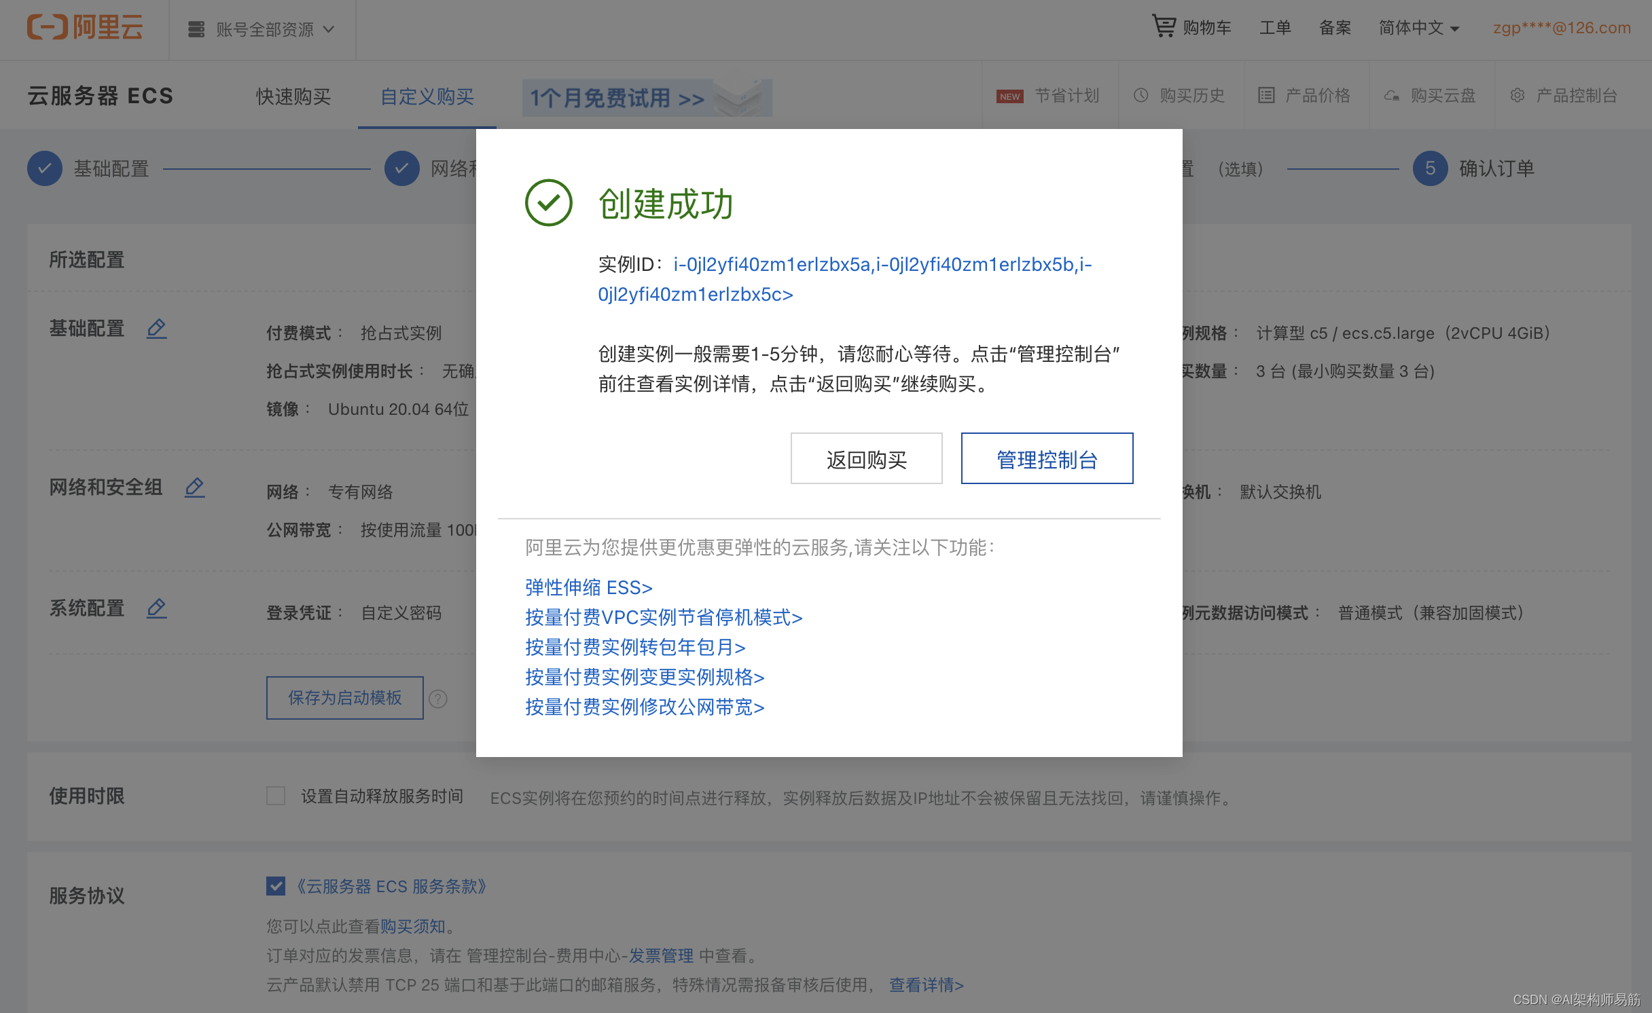
Task: Open the 发票管理 link
Action: point(660,956)
